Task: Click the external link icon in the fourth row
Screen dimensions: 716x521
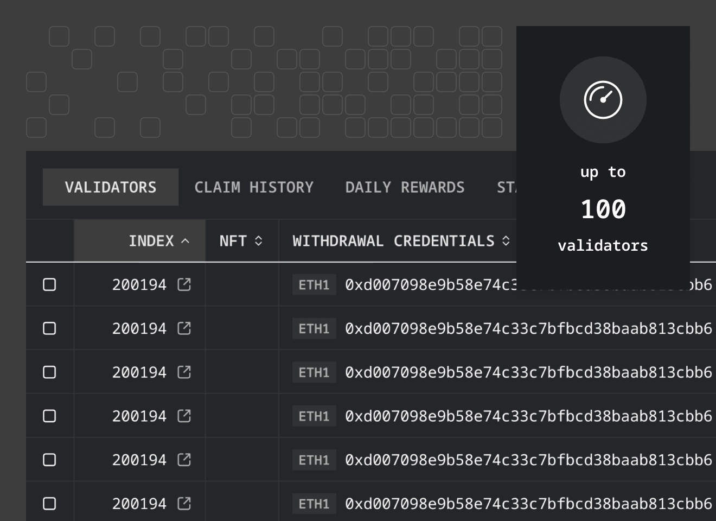Action: coord(183,416)
